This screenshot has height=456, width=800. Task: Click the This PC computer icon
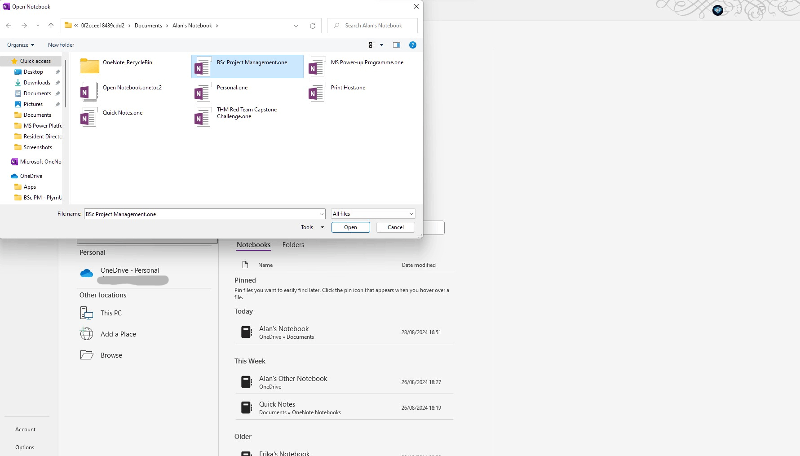pyautogui.click(x=87, y=313)
